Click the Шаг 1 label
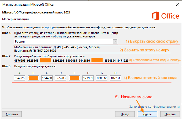 point(7,33)
